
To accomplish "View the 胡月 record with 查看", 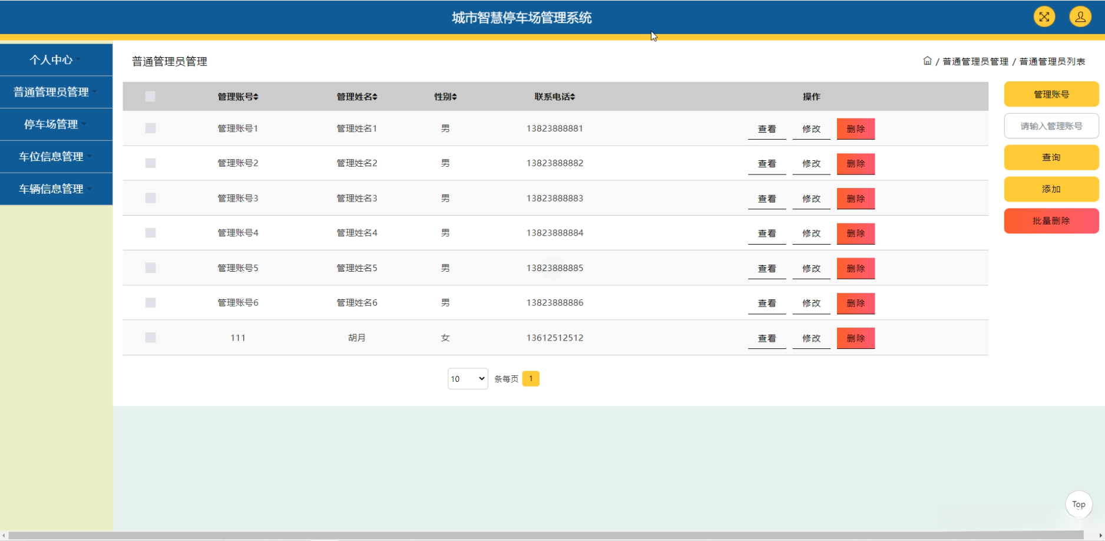I will click(767, 338).
